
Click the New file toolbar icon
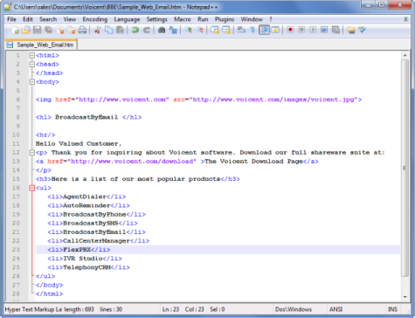coord(15,30)
